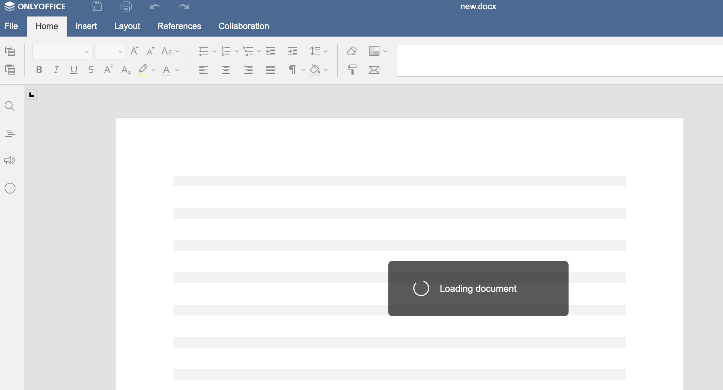Toggle Bold formatting
This screenshot has width=723, height=390.
pyautogui.click(x=39, y=70)
